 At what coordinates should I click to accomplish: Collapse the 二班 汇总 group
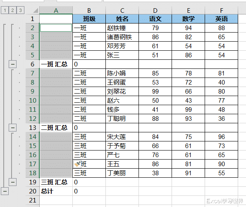pos(12,128)
